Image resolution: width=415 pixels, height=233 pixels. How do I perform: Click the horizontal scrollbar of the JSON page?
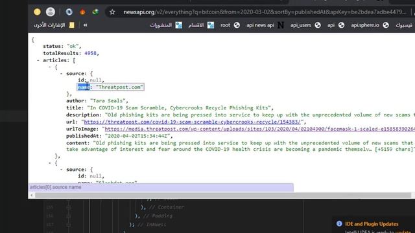[223, 195]
